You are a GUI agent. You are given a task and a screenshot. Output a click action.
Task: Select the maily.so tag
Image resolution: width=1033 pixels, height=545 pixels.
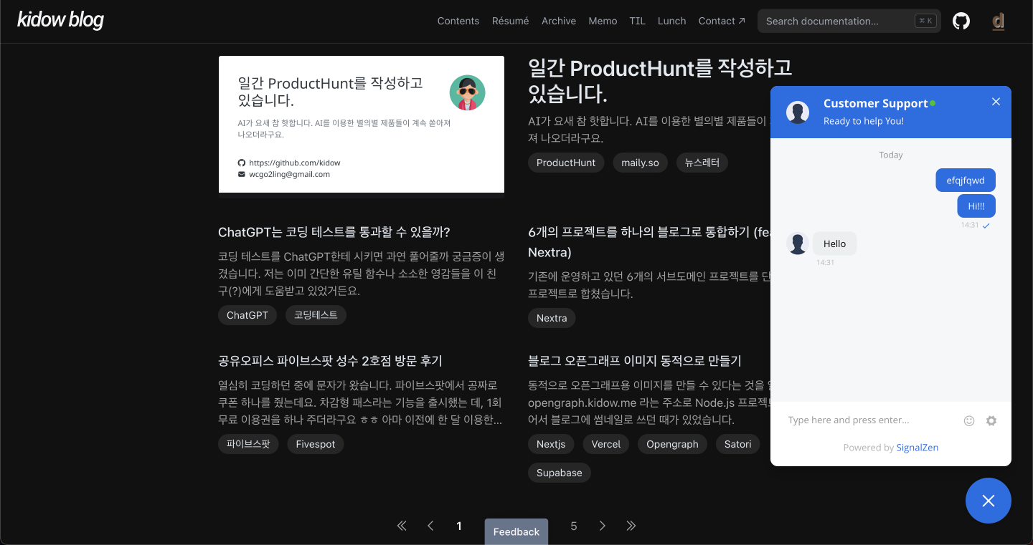(640, 163)
